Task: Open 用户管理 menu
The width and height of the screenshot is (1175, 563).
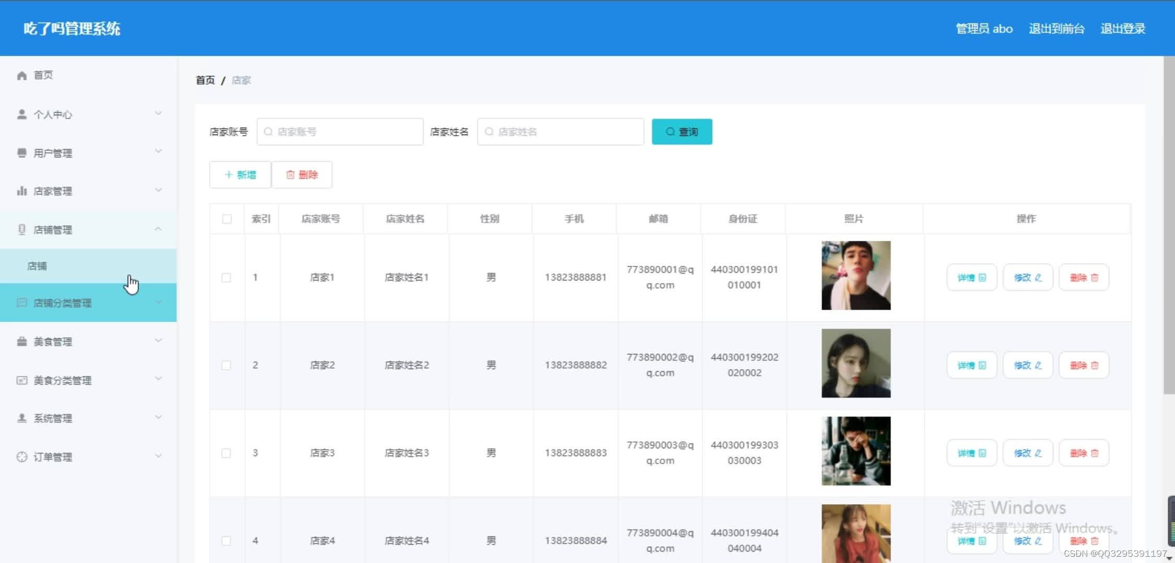Action: click(88, 153)
